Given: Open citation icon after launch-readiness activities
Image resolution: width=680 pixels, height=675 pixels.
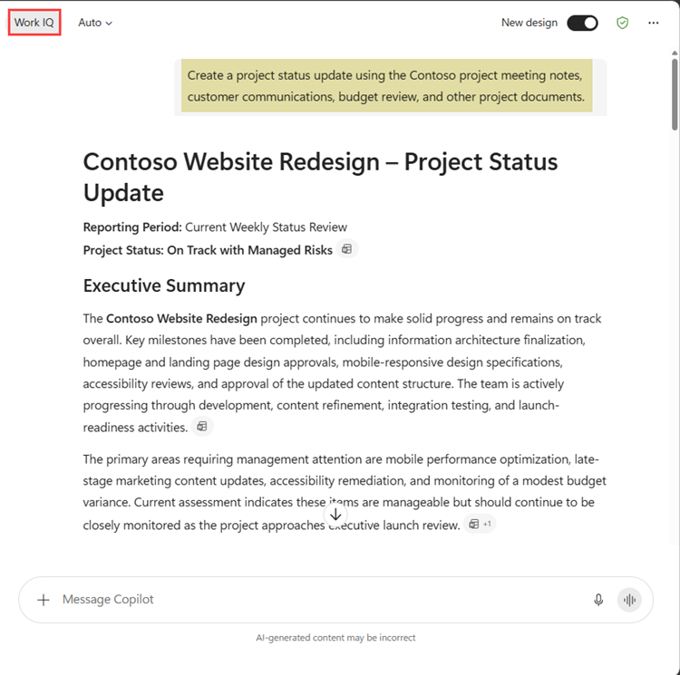Looking at the screenshot, I should pos(202,427).
